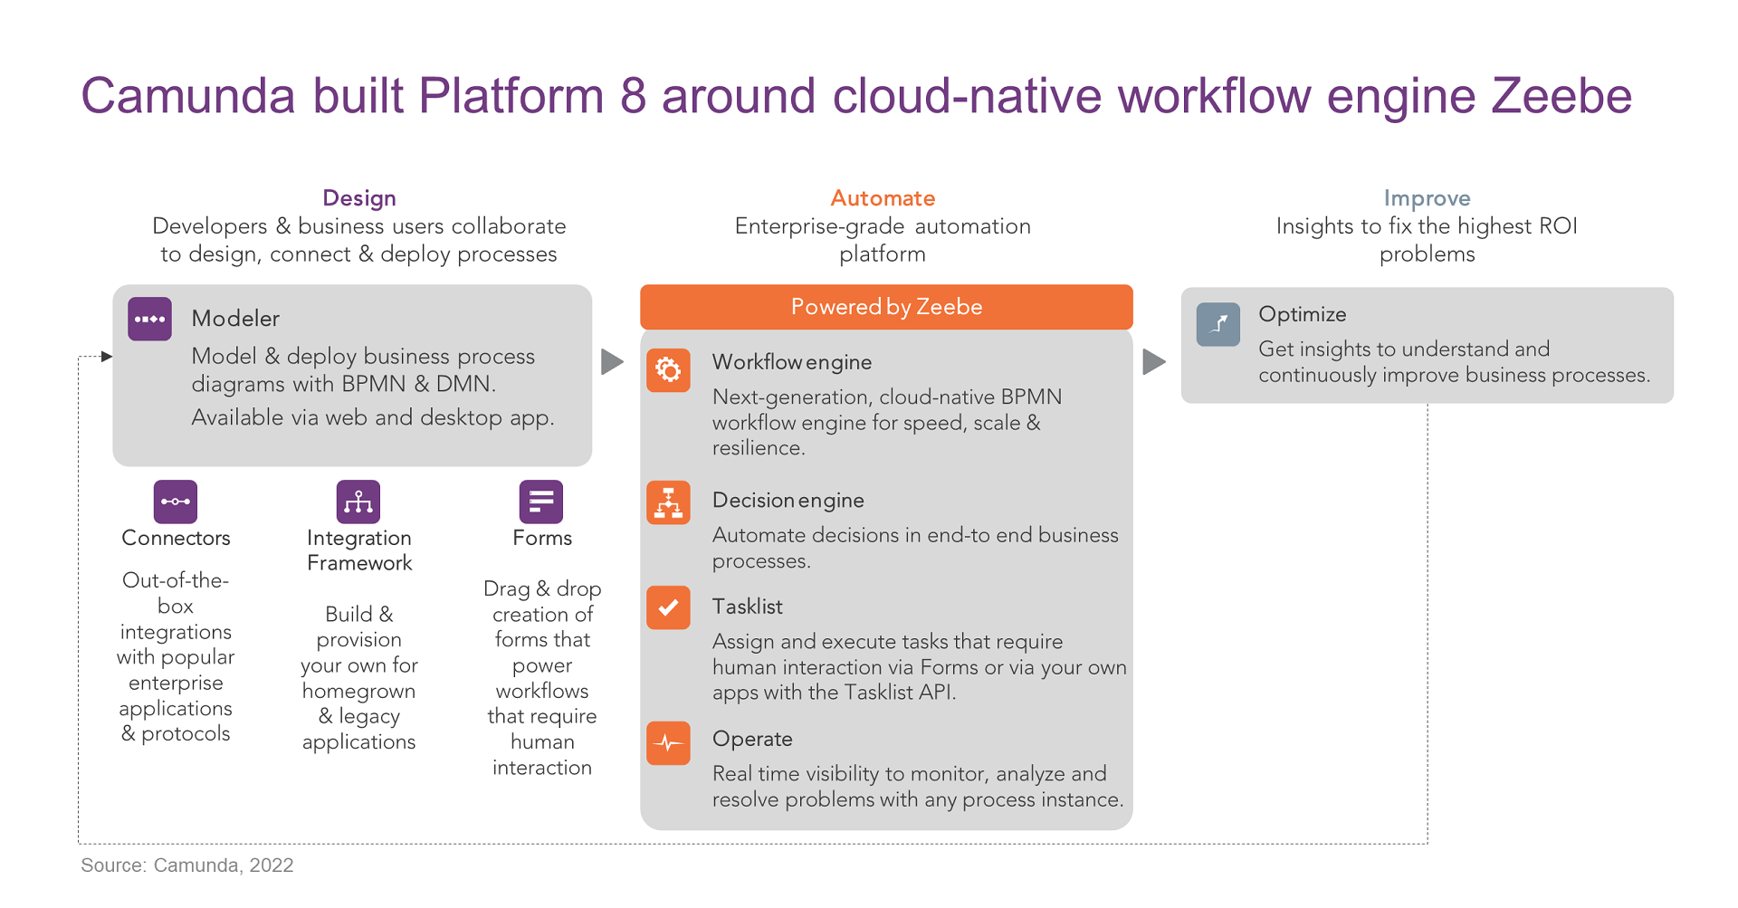The width and height of the screenshot is (1738, 908).
Task: Click the Connectors label
Action: 176,538
